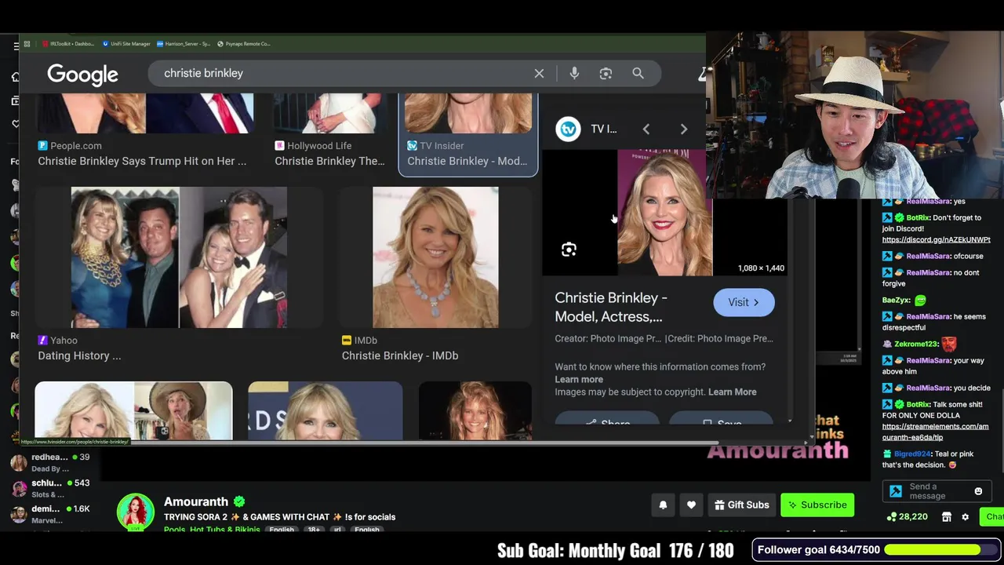Click the heart follow button
Screen dimensions: 1004x565
(x=691, y=505)
